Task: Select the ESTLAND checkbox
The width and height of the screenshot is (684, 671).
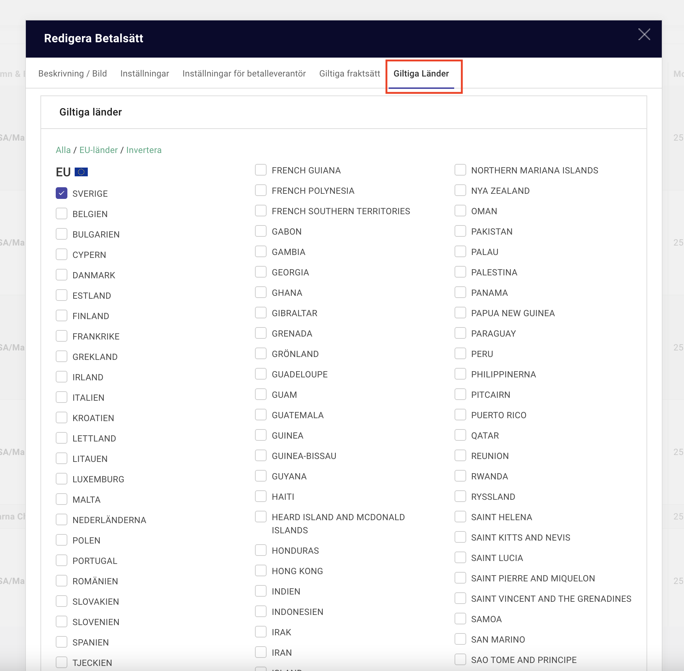Action: [62, 295]
